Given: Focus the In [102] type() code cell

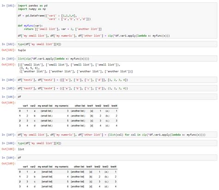Looking at the screenshot, I should 117,44.
